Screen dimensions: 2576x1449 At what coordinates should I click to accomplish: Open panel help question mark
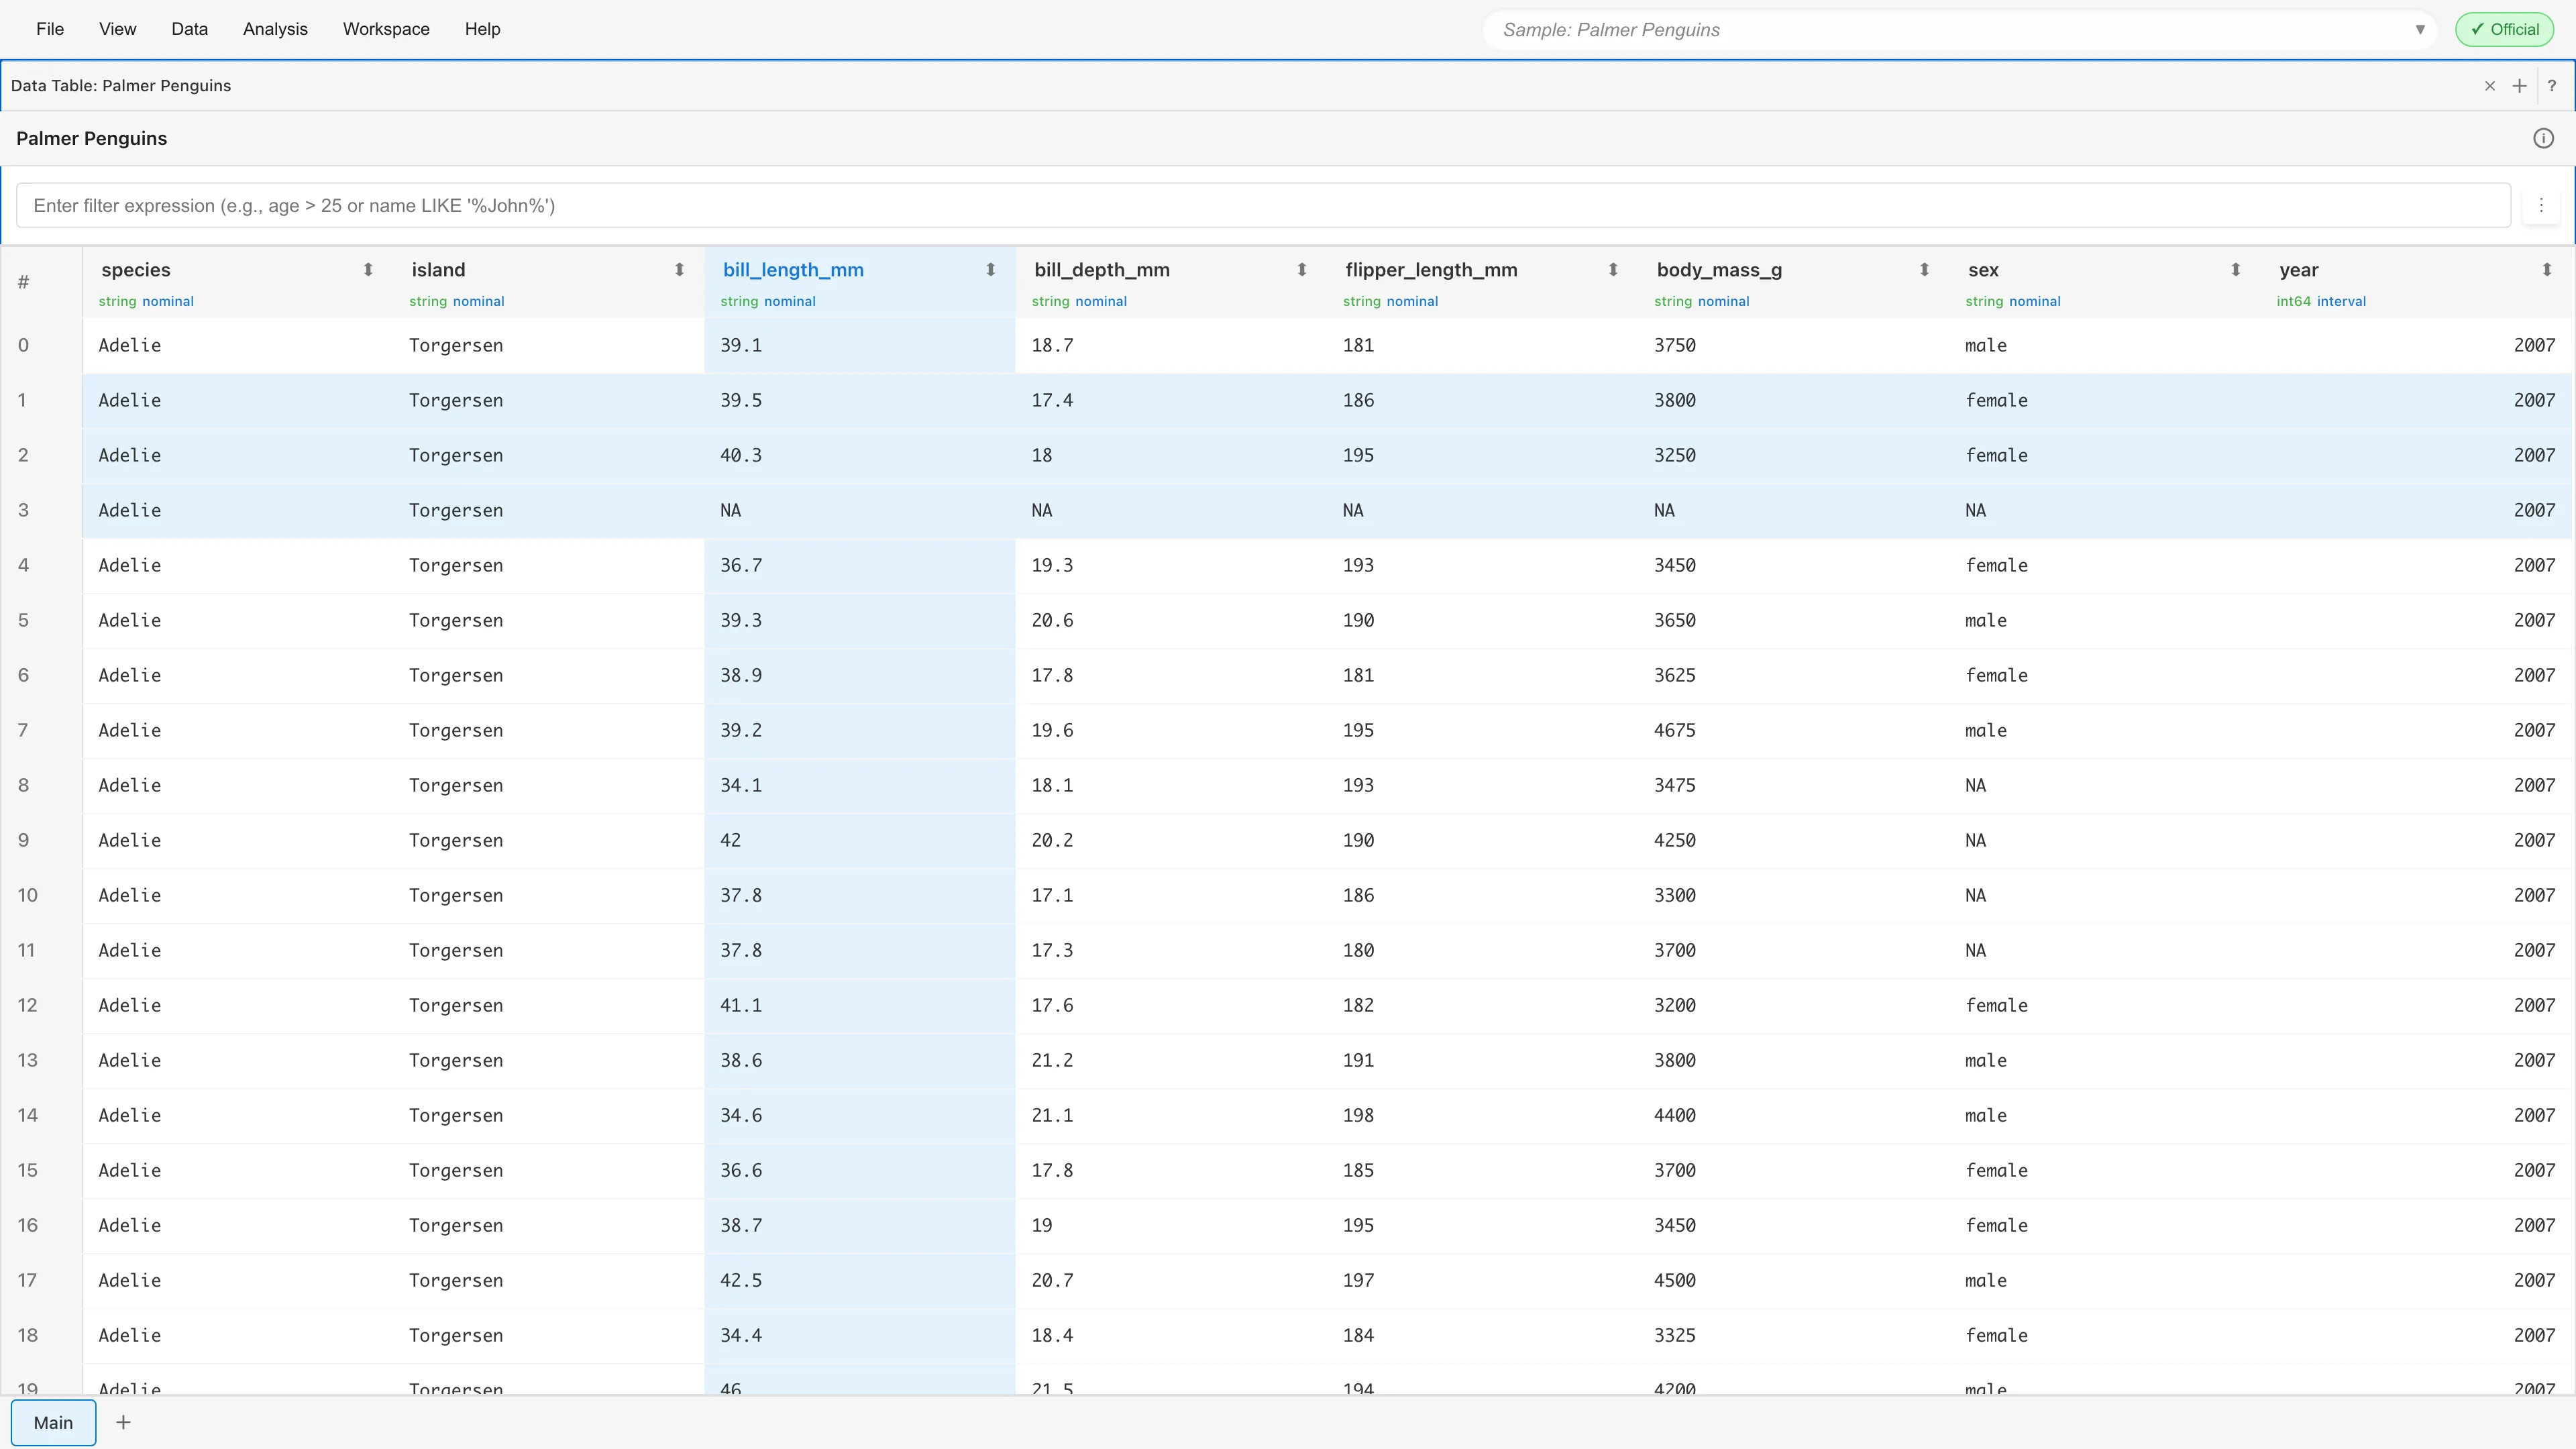pos(2551,86)
